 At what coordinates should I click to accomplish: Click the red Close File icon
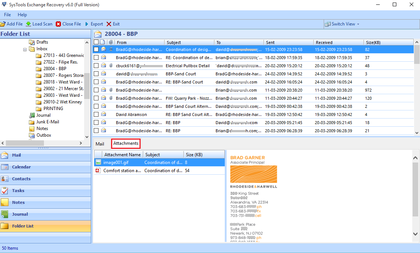click(x=58, y=24)
